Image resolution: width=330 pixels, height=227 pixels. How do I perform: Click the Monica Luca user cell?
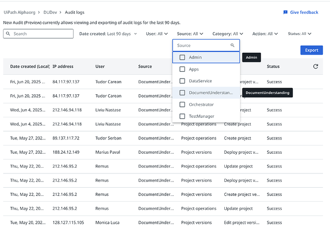coord(107,223)
